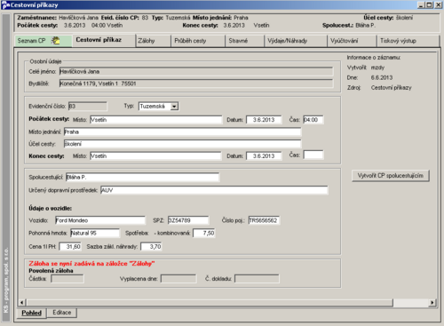Click the Pohonná hmota field

pyautogui.click(x=95, y=233)
